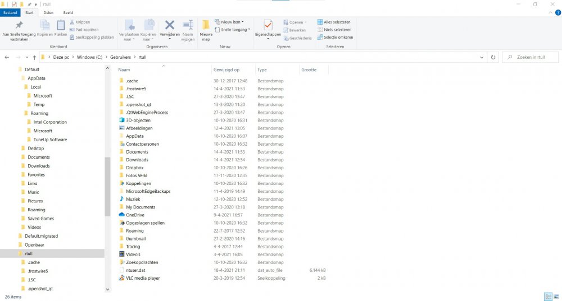This screenshot has height=301, width=562.
Task: Open the OneDrive cloud folder
Action: (135, 215)
